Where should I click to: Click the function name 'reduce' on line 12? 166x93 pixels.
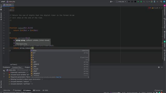tap(21, 28)
